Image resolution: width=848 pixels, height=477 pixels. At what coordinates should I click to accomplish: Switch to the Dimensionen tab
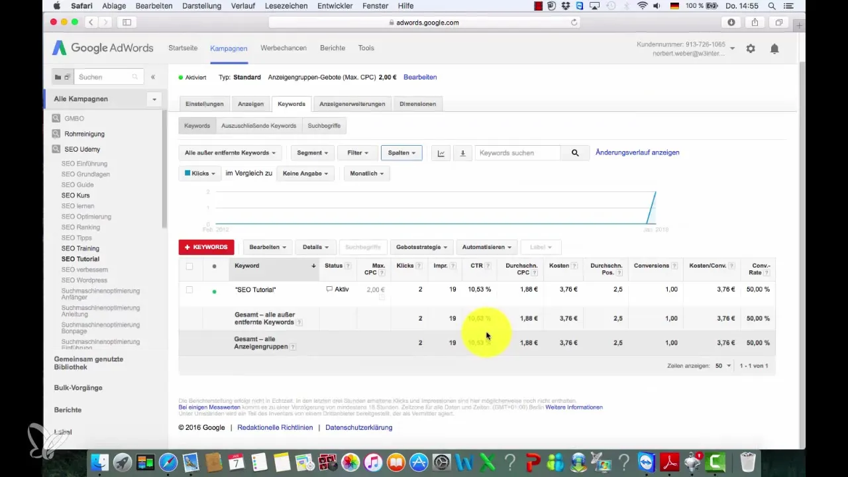coord(417,104)
